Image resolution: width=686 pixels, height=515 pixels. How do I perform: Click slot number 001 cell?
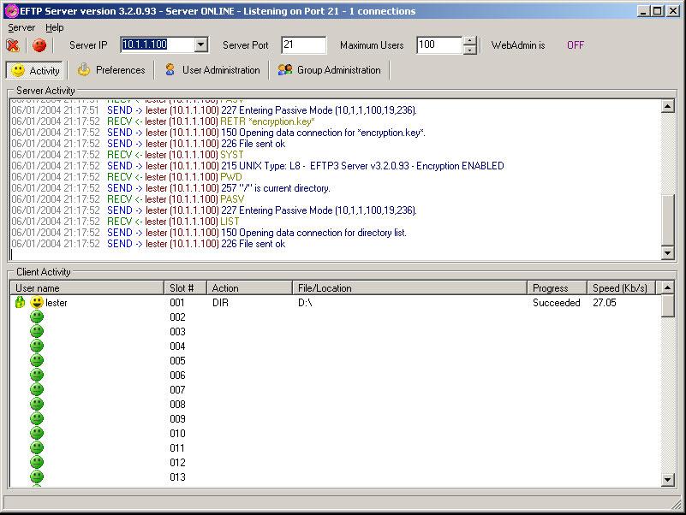[x=177, y=303]
